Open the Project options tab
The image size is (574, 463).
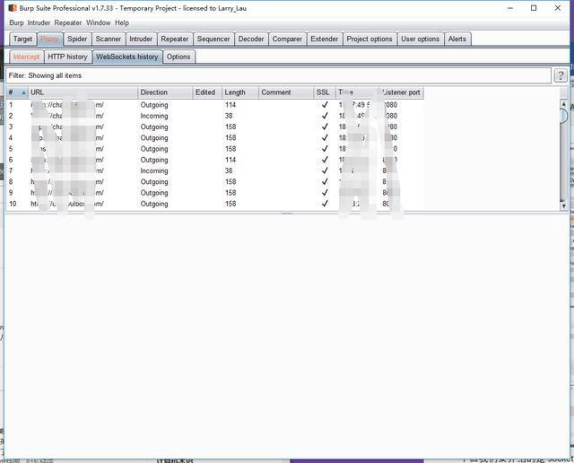tap(370, 39)
